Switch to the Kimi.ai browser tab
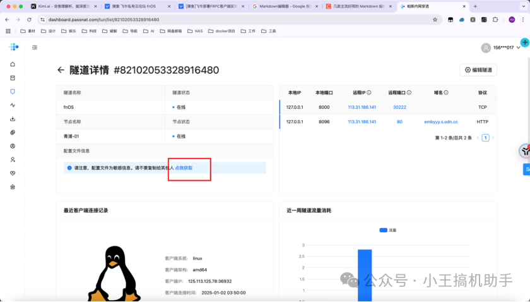The width and height of the screenshot is (530, 302). (x=60, y=6)
